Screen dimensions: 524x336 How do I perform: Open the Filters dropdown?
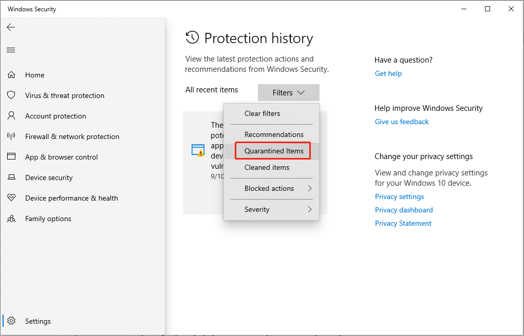288,92
